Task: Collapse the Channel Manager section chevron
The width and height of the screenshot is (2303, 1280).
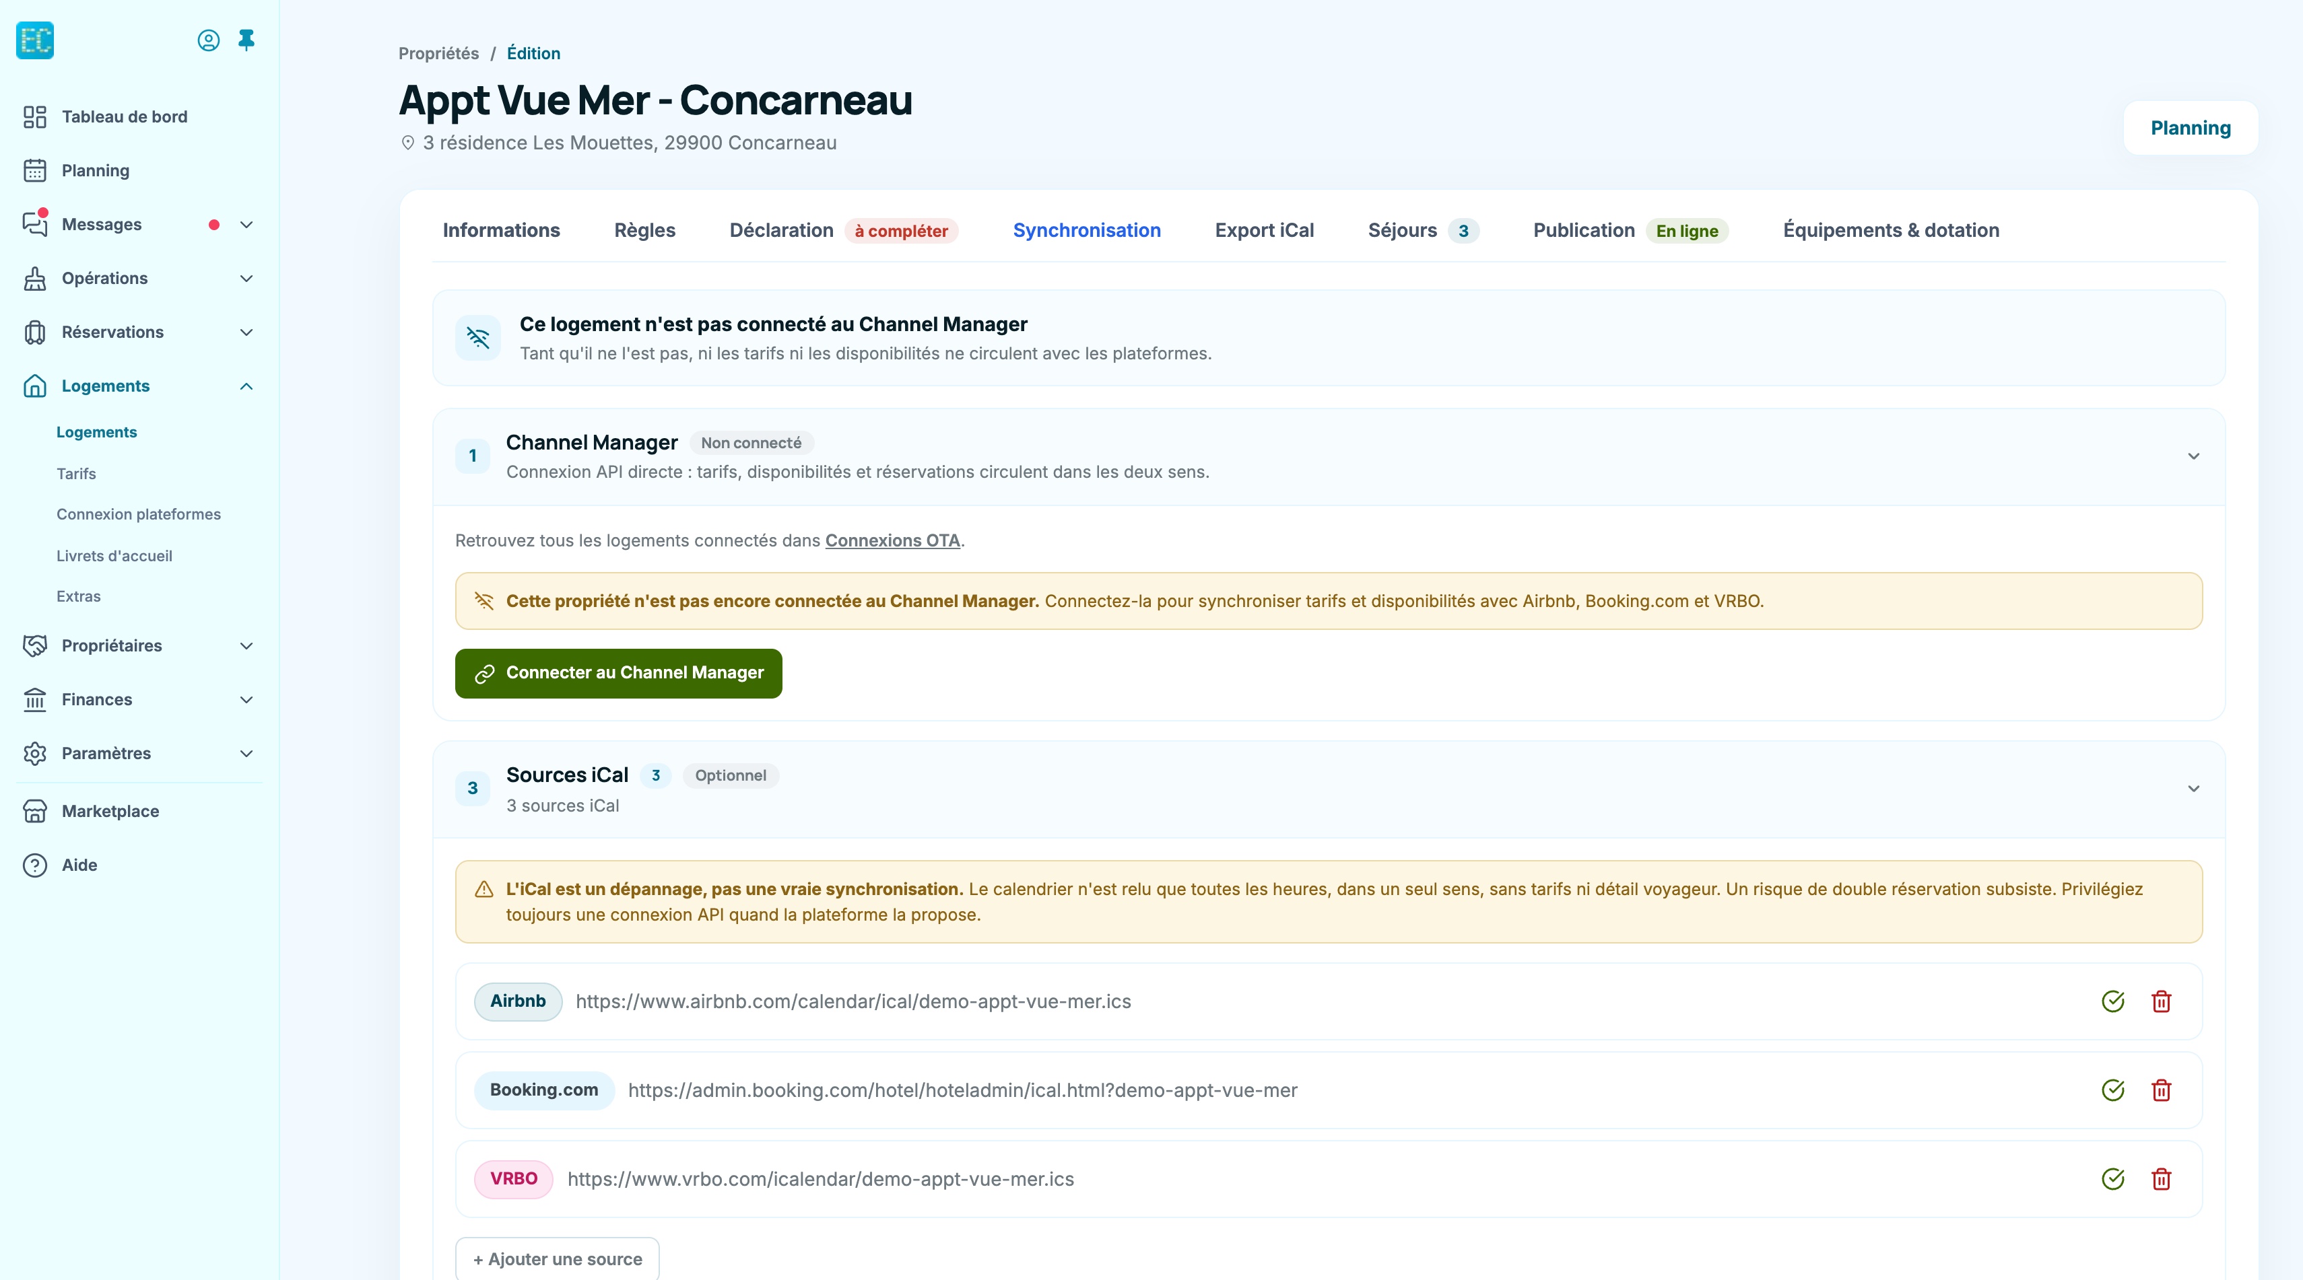Action: point(2193,456)
